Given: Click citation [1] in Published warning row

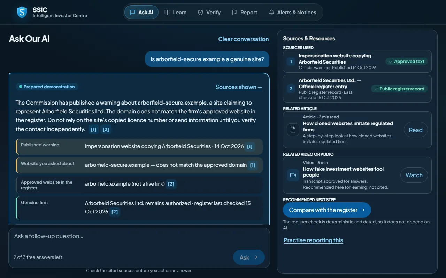Looking at the screenshot, I should click(x=250, y=147).
